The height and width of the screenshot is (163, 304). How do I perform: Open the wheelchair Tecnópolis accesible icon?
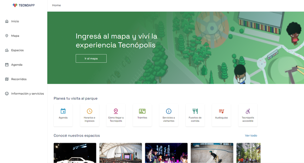tap(248, 111)
